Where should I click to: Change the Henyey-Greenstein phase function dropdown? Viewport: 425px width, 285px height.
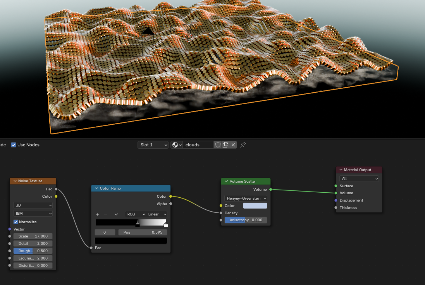pos(246,198)
